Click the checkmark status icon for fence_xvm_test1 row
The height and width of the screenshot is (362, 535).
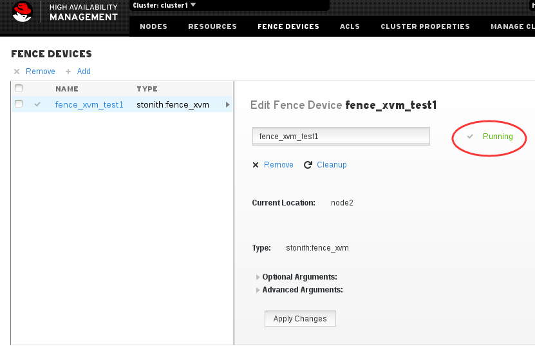[x=37, y=104]
